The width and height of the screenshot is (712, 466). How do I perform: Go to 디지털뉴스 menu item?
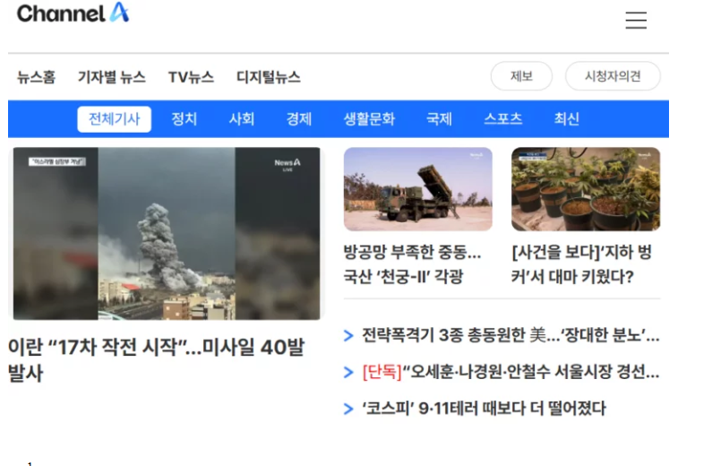[x=269, y=77]
